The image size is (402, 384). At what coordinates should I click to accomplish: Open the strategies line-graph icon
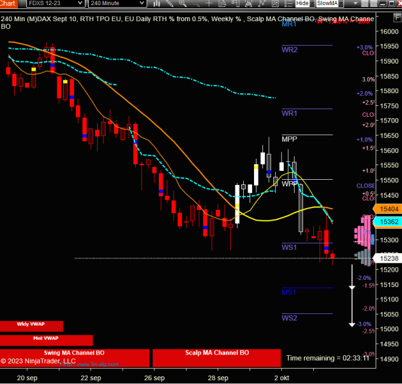point(262,3)
